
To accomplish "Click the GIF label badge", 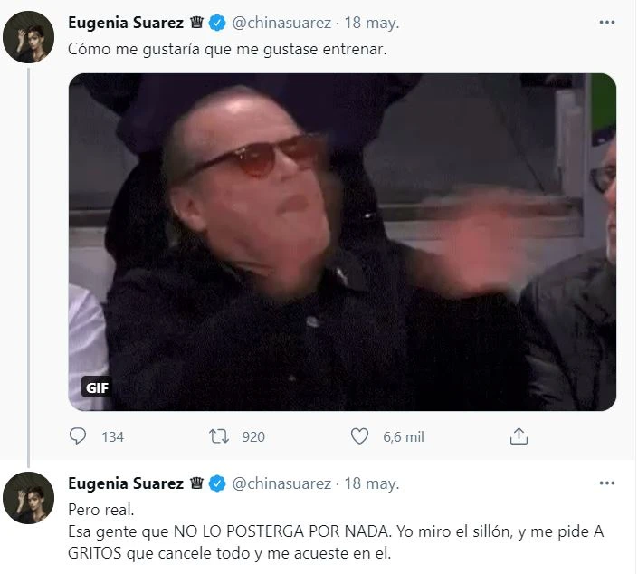I will (97, 387).
